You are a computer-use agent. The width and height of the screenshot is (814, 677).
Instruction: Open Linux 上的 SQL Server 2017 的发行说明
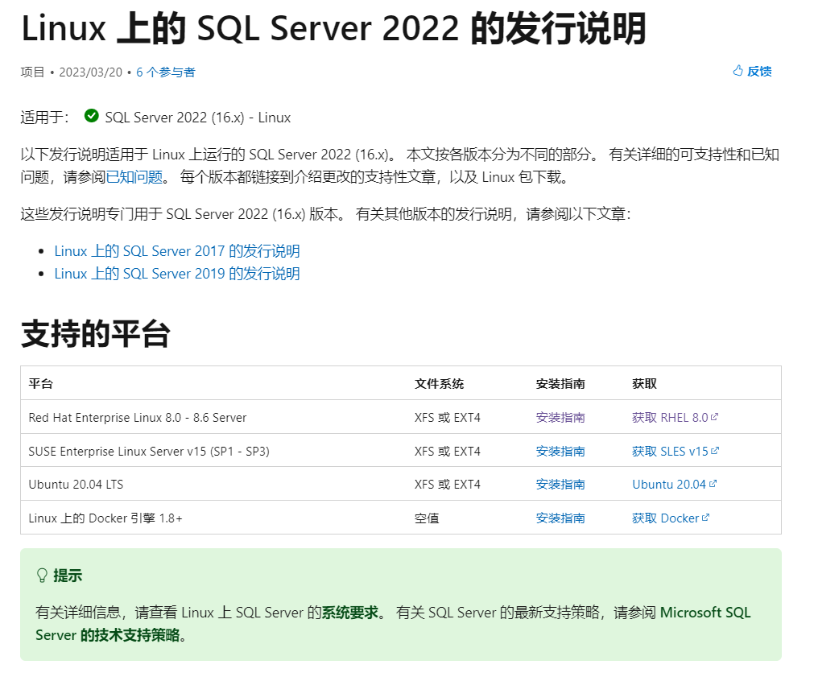177,251
